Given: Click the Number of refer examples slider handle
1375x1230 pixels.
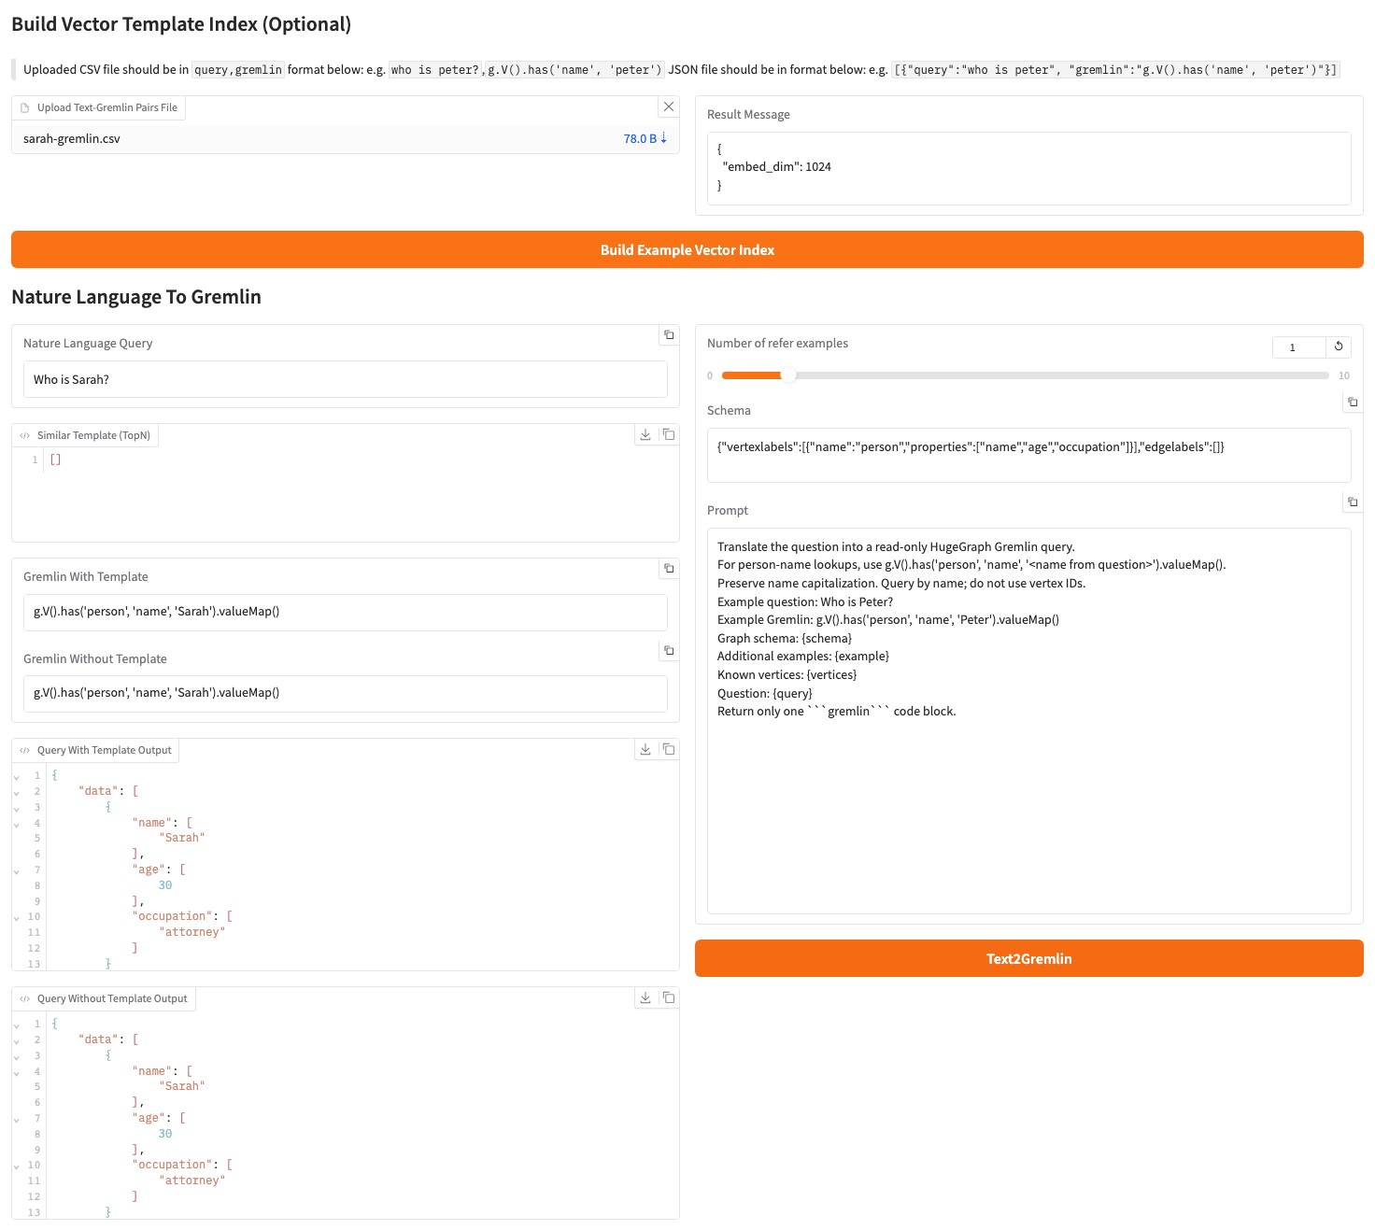Looking at the screenshot, I should pos(788,375).
